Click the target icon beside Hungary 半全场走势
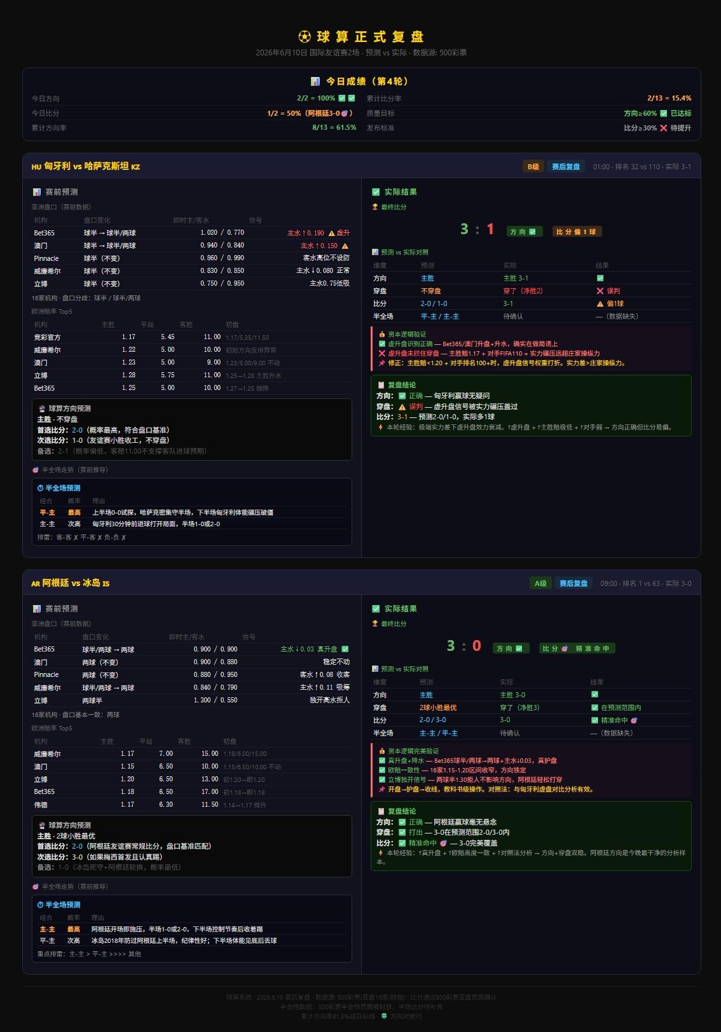The height and width of the screenshot is (1032, 721). point(36,470)
